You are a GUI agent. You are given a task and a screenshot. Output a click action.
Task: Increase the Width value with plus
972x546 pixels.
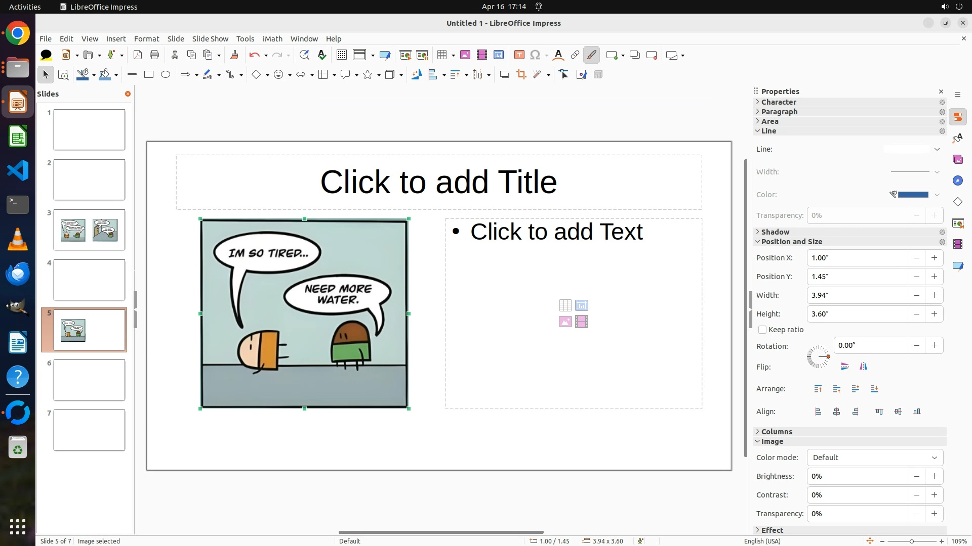coord(934,295)
